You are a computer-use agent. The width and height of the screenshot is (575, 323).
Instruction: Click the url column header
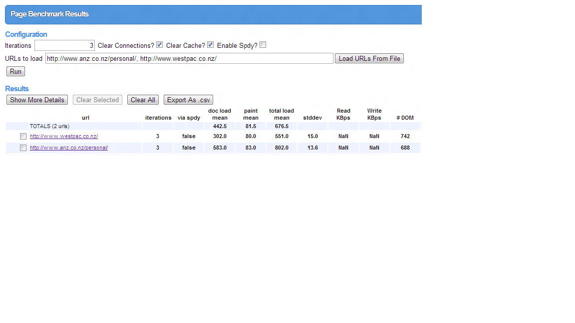point(85,118)
